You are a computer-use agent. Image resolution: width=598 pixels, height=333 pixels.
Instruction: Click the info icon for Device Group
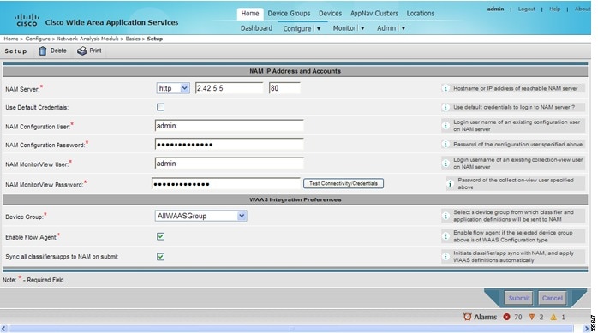(446, 216)
